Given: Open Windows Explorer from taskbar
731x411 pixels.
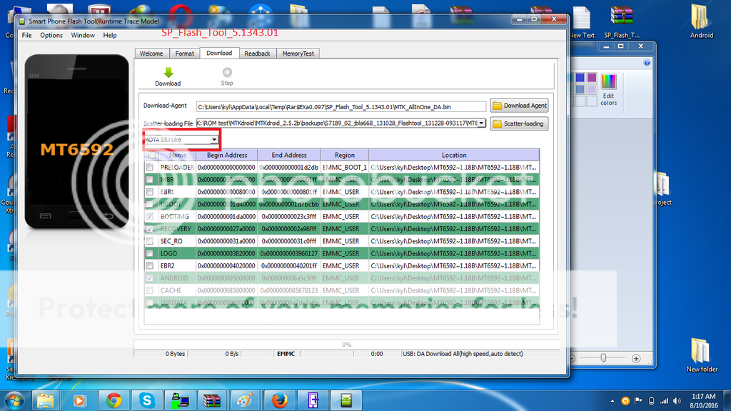Looking at the screenshot, I should 45,401.
